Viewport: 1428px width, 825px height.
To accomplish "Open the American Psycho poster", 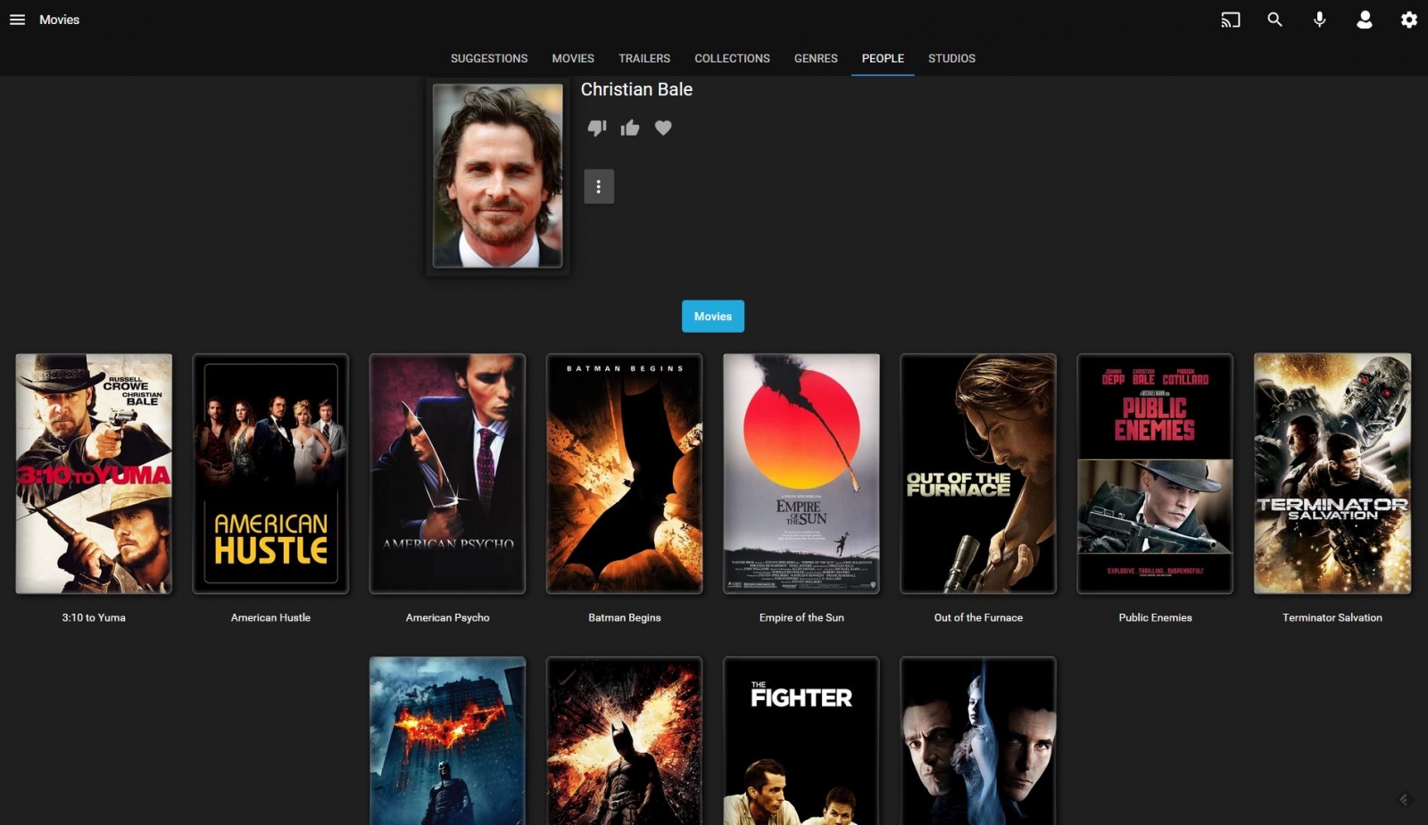I will [447, 474].
